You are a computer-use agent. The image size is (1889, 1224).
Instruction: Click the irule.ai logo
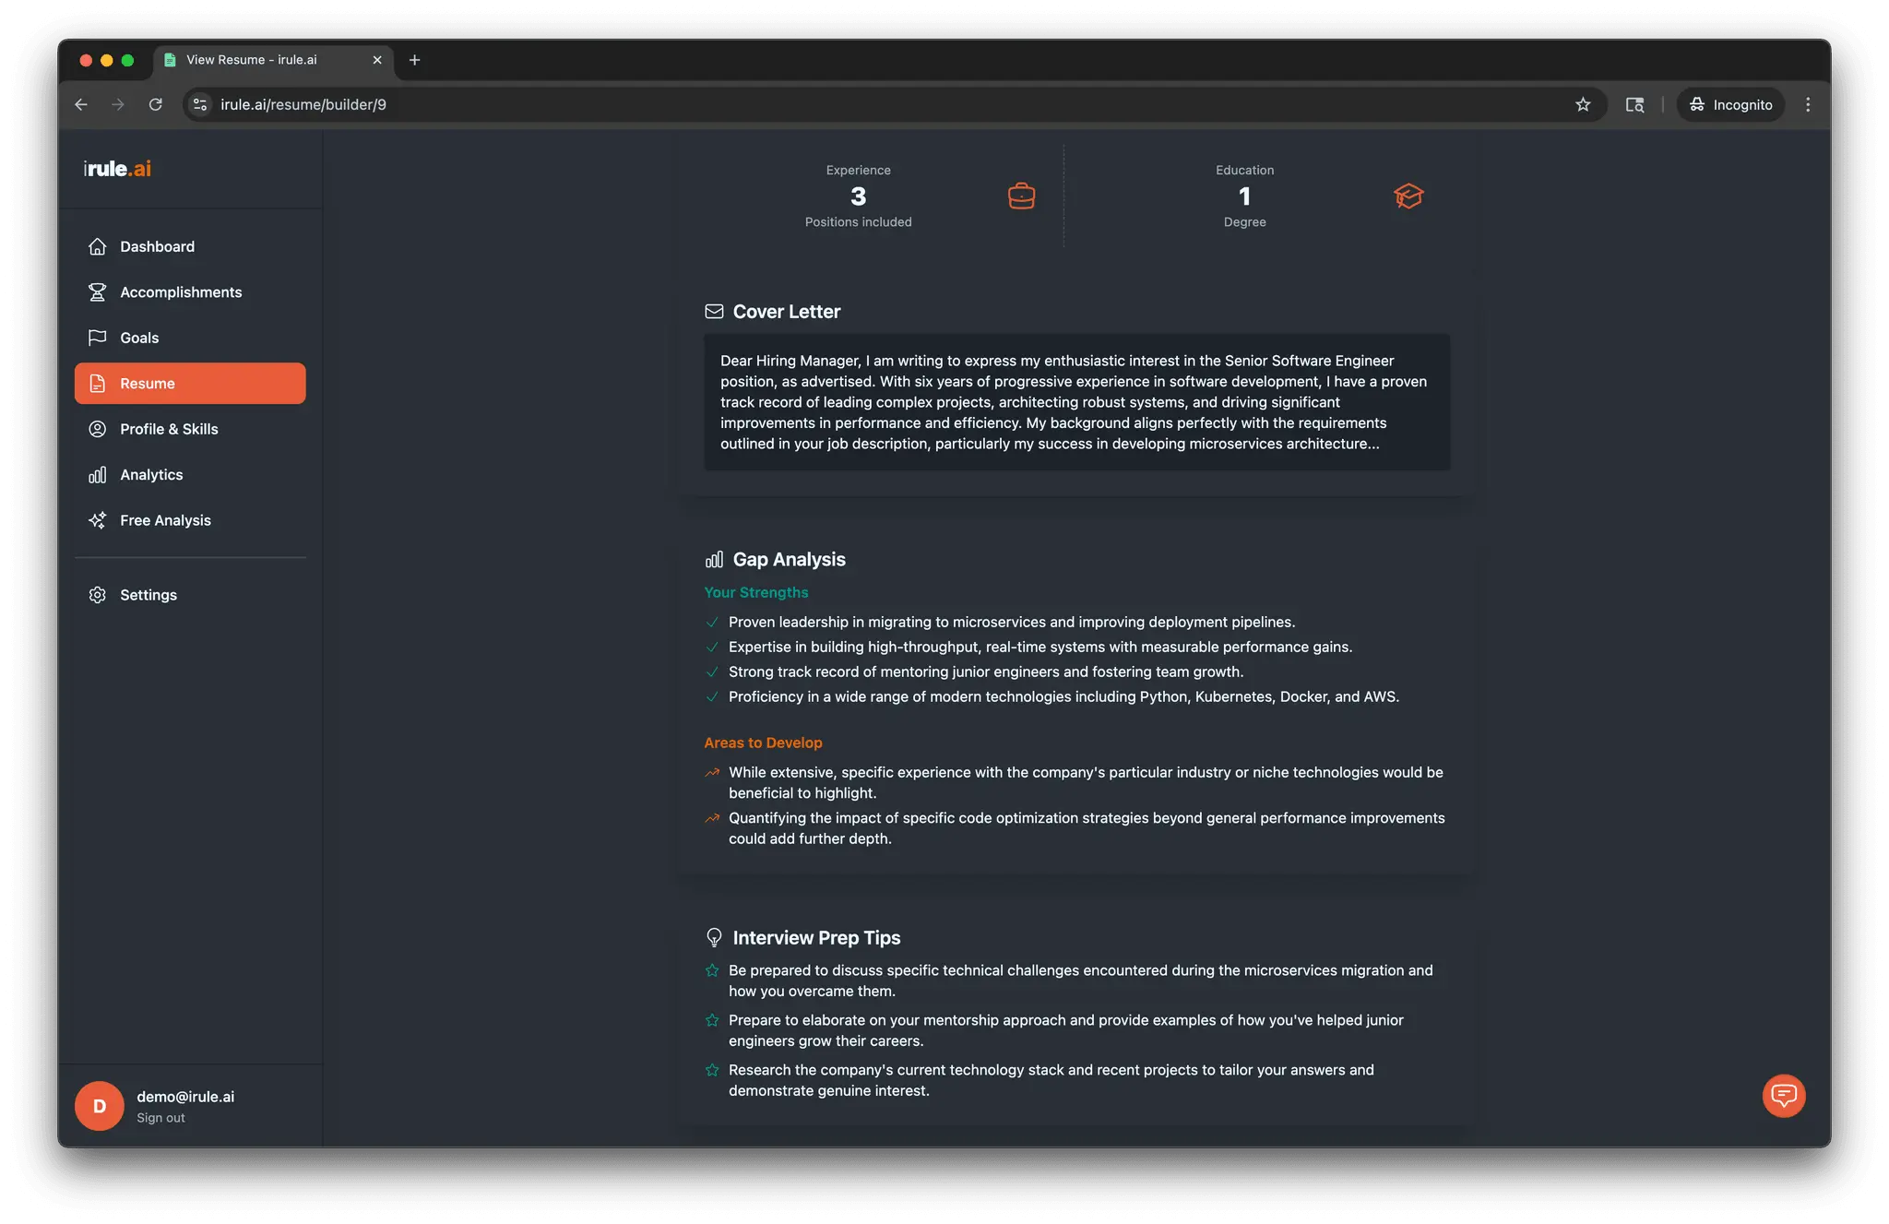(x=117, y=168)
